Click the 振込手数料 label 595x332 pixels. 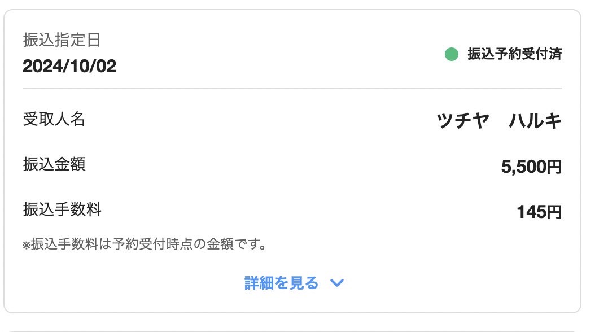[x=62, y=209]
